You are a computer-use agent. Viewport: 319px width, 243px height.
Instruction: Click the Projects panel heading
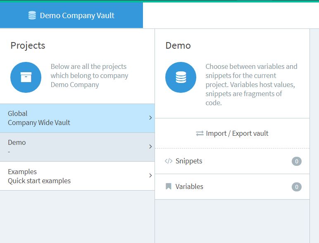click(28, 45)
